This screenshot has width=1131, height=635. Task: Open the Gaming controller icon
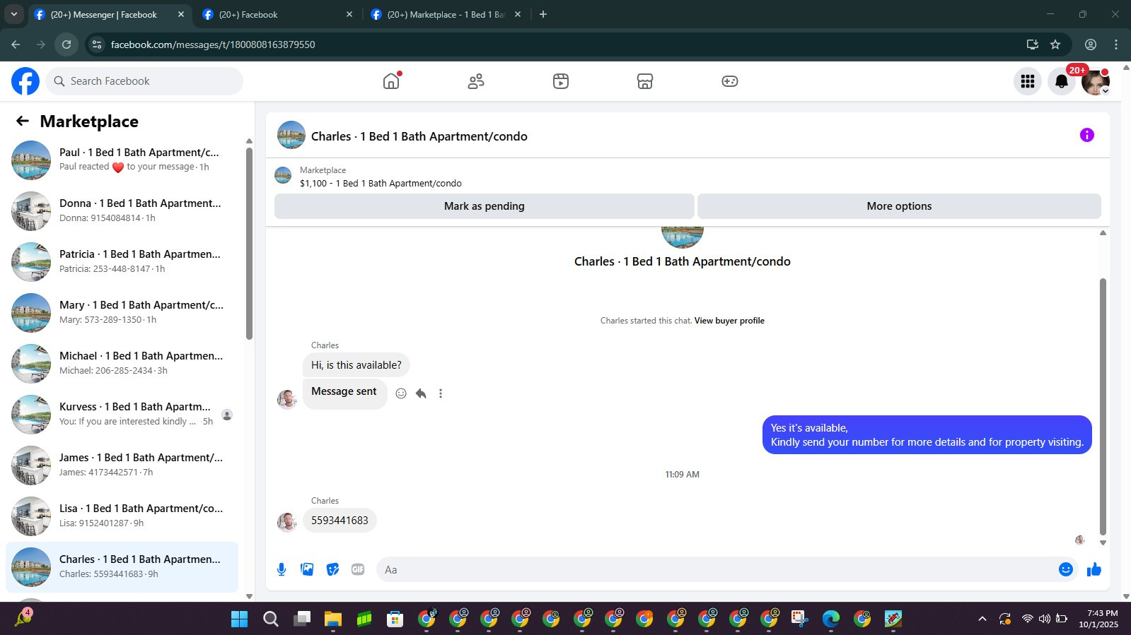[730, 81]
